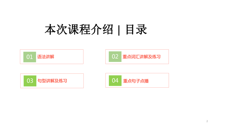Click the blank gap between the 03 and 04 boxes
This screenshot has height=127, width=225.
pyautogui.click(x=94, y=81)
